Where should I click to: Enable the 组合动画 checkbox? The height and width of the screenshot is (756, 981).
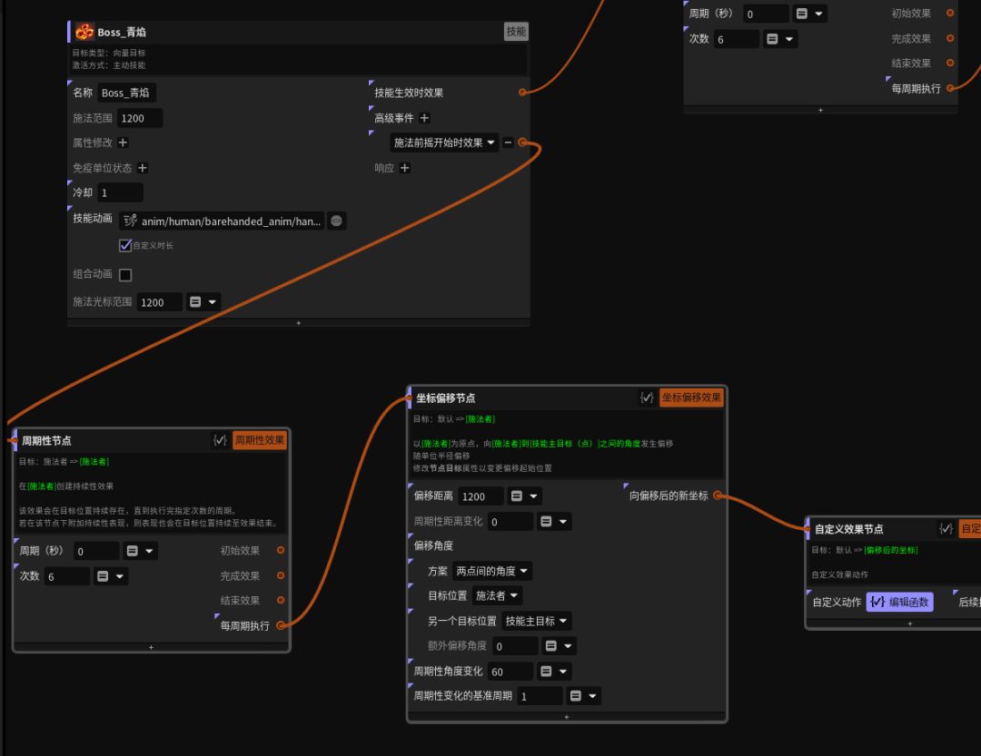coord(125,275)
